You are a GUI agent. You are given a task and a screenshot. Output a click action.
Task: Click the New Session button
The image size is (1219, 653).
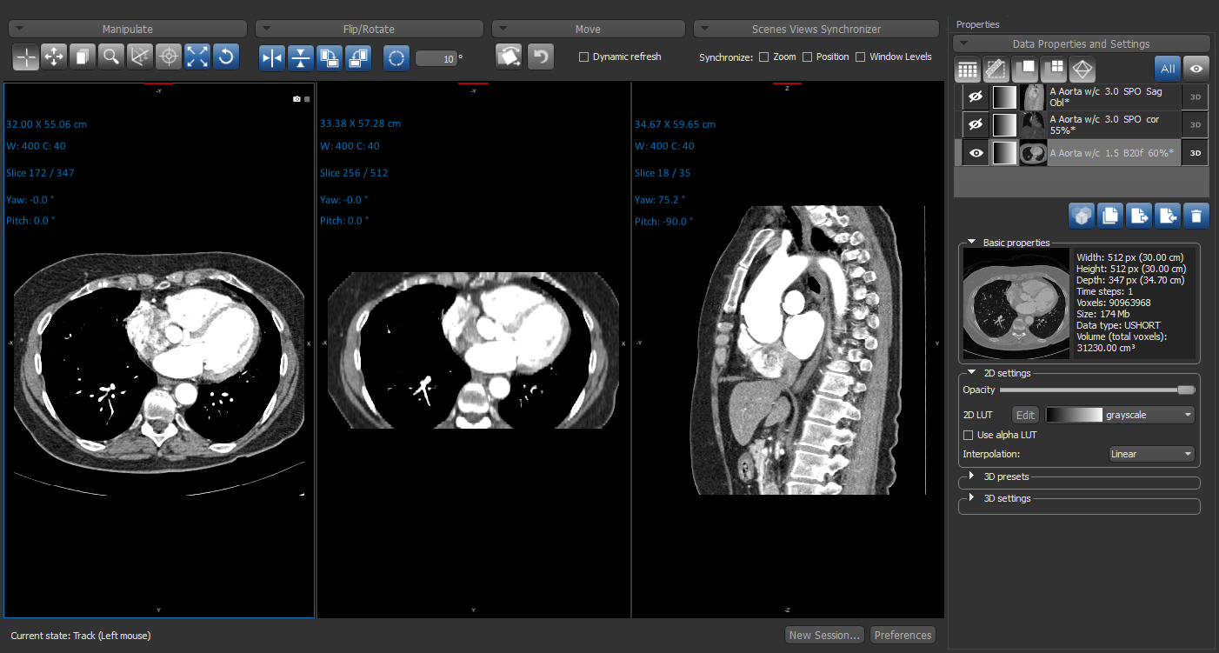tap(823, 636)
